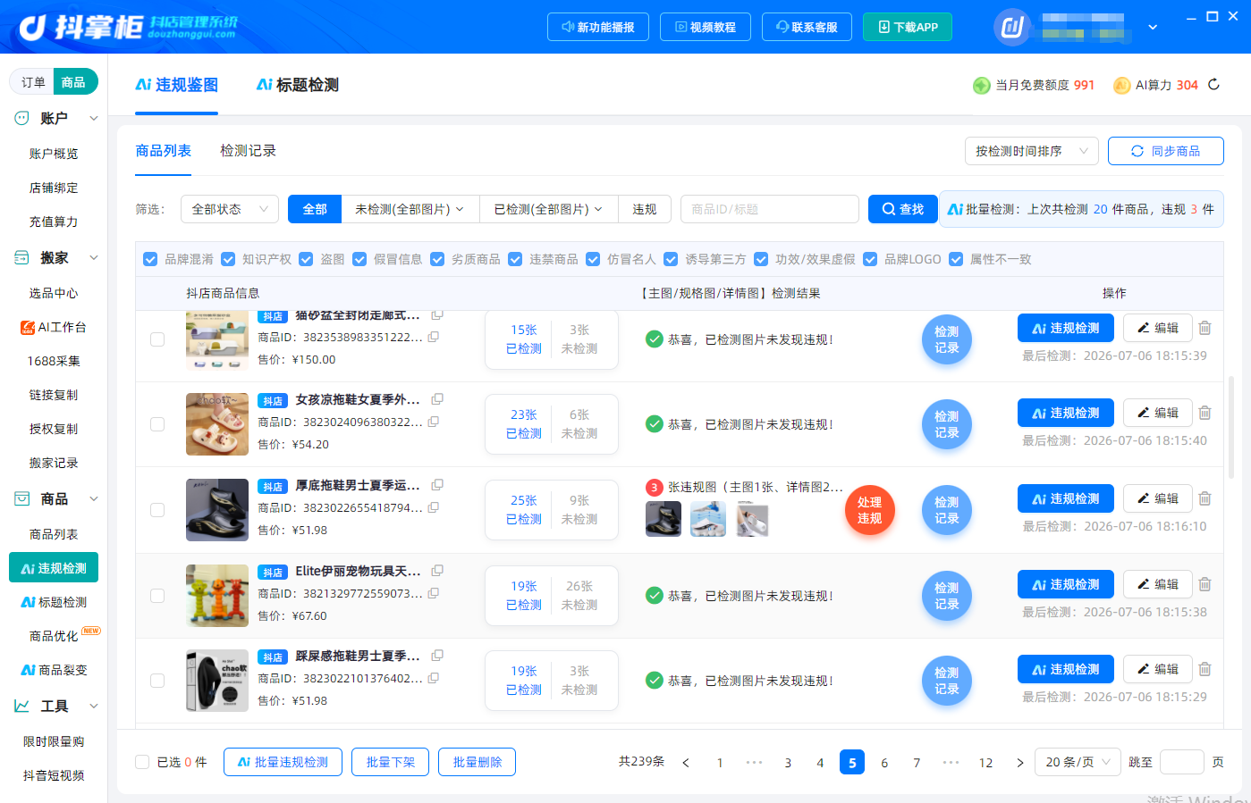Go to next page arrow in pagination
This screenshot has width=1251, height=803.
pyautogui.click(x=1020, y=763)
